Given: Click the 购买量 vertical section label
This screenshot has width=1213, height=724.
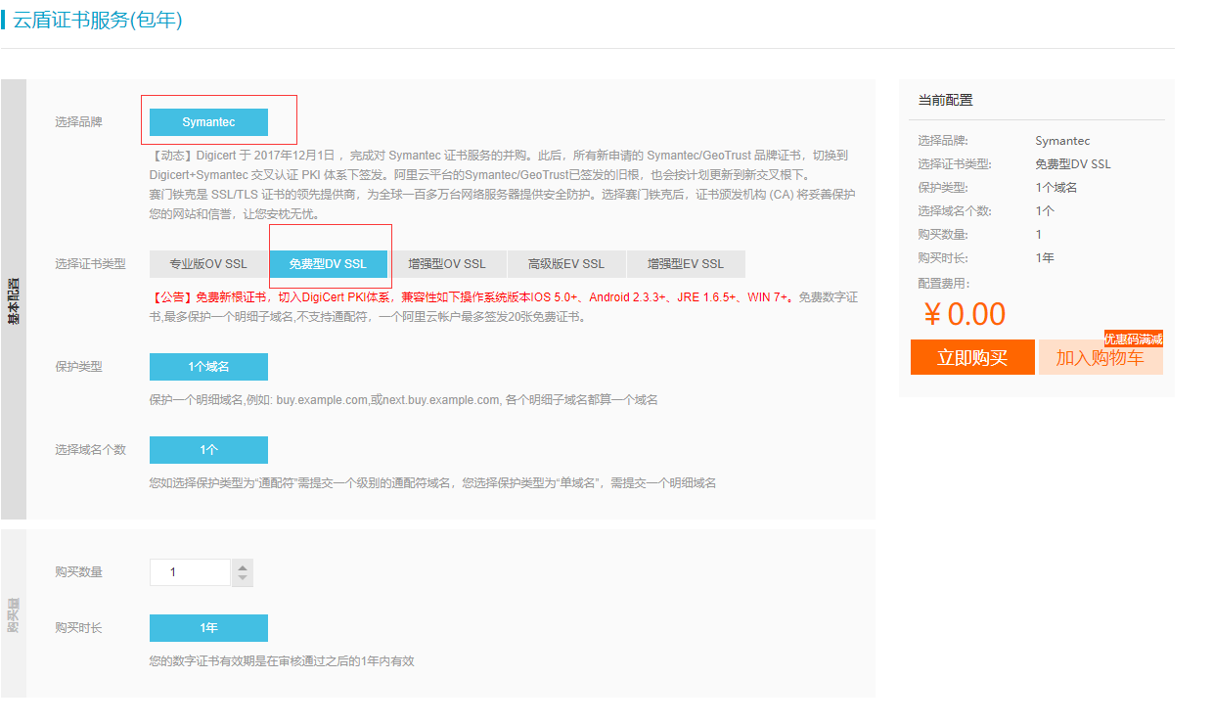Looking at the screenshot, I should click(14, 613).
